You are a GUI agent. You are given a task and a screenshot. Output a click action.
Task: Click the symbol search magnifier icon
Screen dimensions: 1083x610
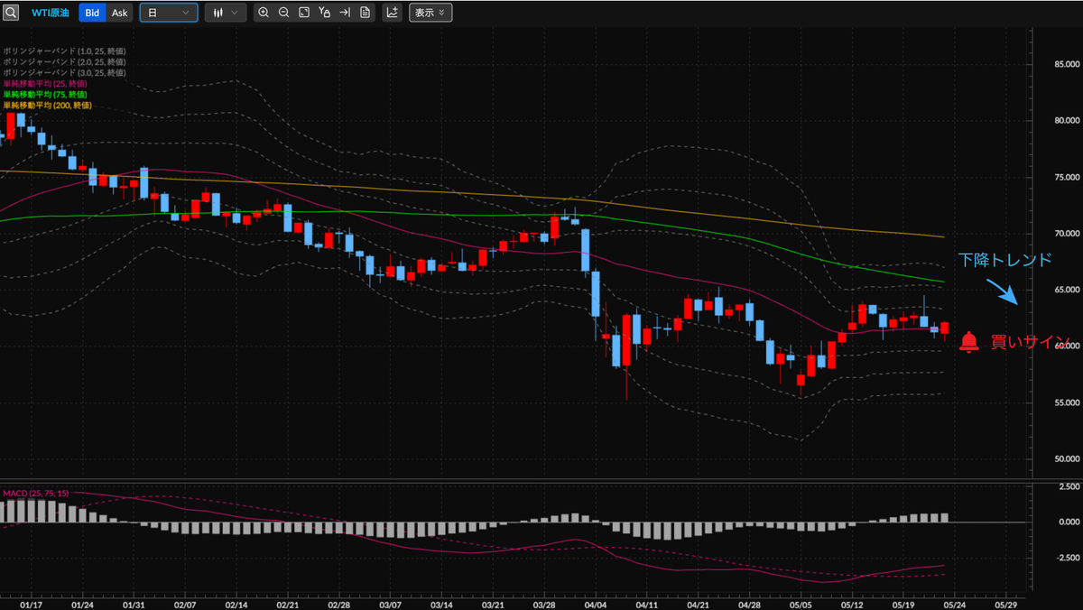point(10,13)
